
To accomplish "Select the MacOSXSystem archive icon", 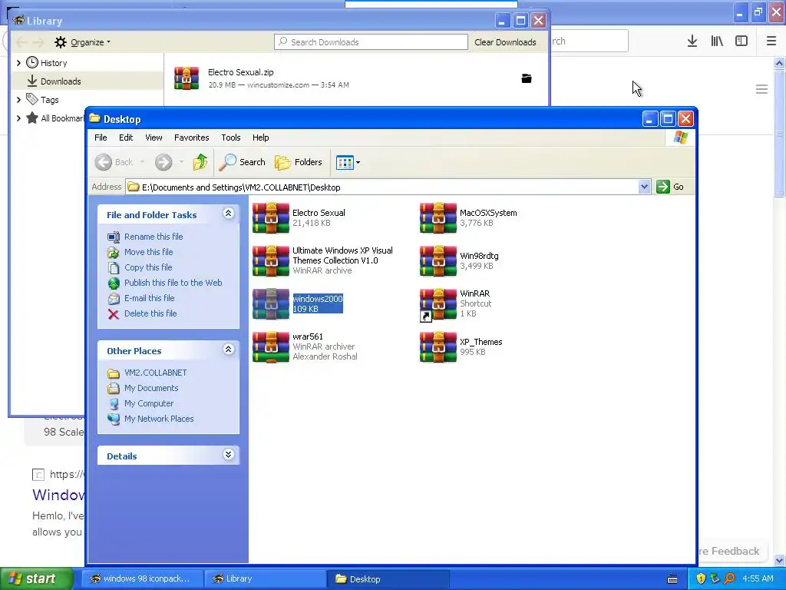I will [x=438, y=217].
